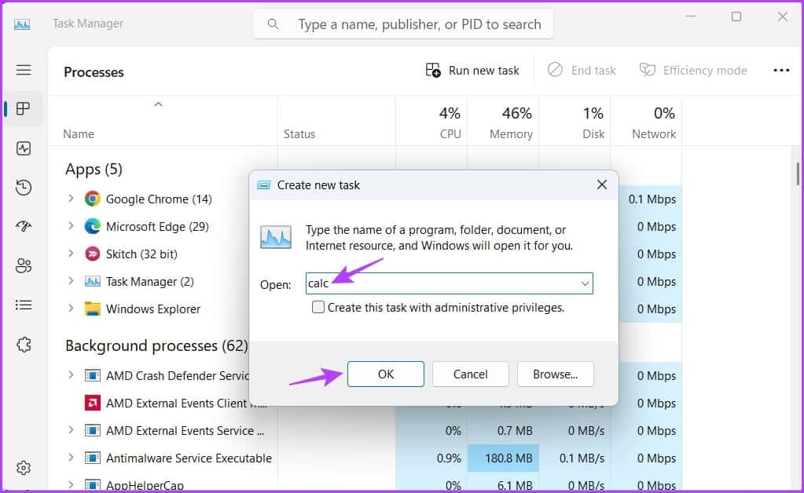Expand the Google Chrome process group
Image resolution: width=804 pixels, height=493 pixels.
(x=71, y=199)
